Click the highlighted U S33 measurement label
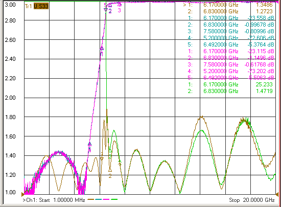281x207 pixels. click(x=41, y=6)
